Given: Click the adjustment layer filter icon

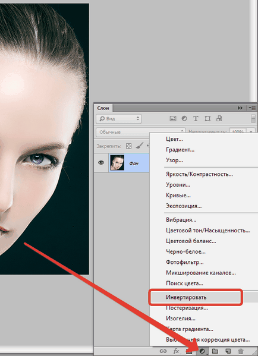Looking at the screenshot, I should click(x=184, y=118).
